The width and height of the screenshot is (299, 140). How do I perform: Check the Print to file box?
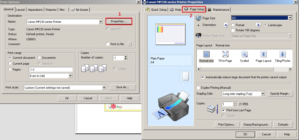(x=108, y=44)
